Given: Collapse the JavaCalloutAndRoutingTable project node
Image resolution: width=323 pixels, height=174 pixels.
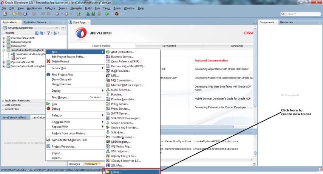Looking at the screenshot, I should point(3,50).
